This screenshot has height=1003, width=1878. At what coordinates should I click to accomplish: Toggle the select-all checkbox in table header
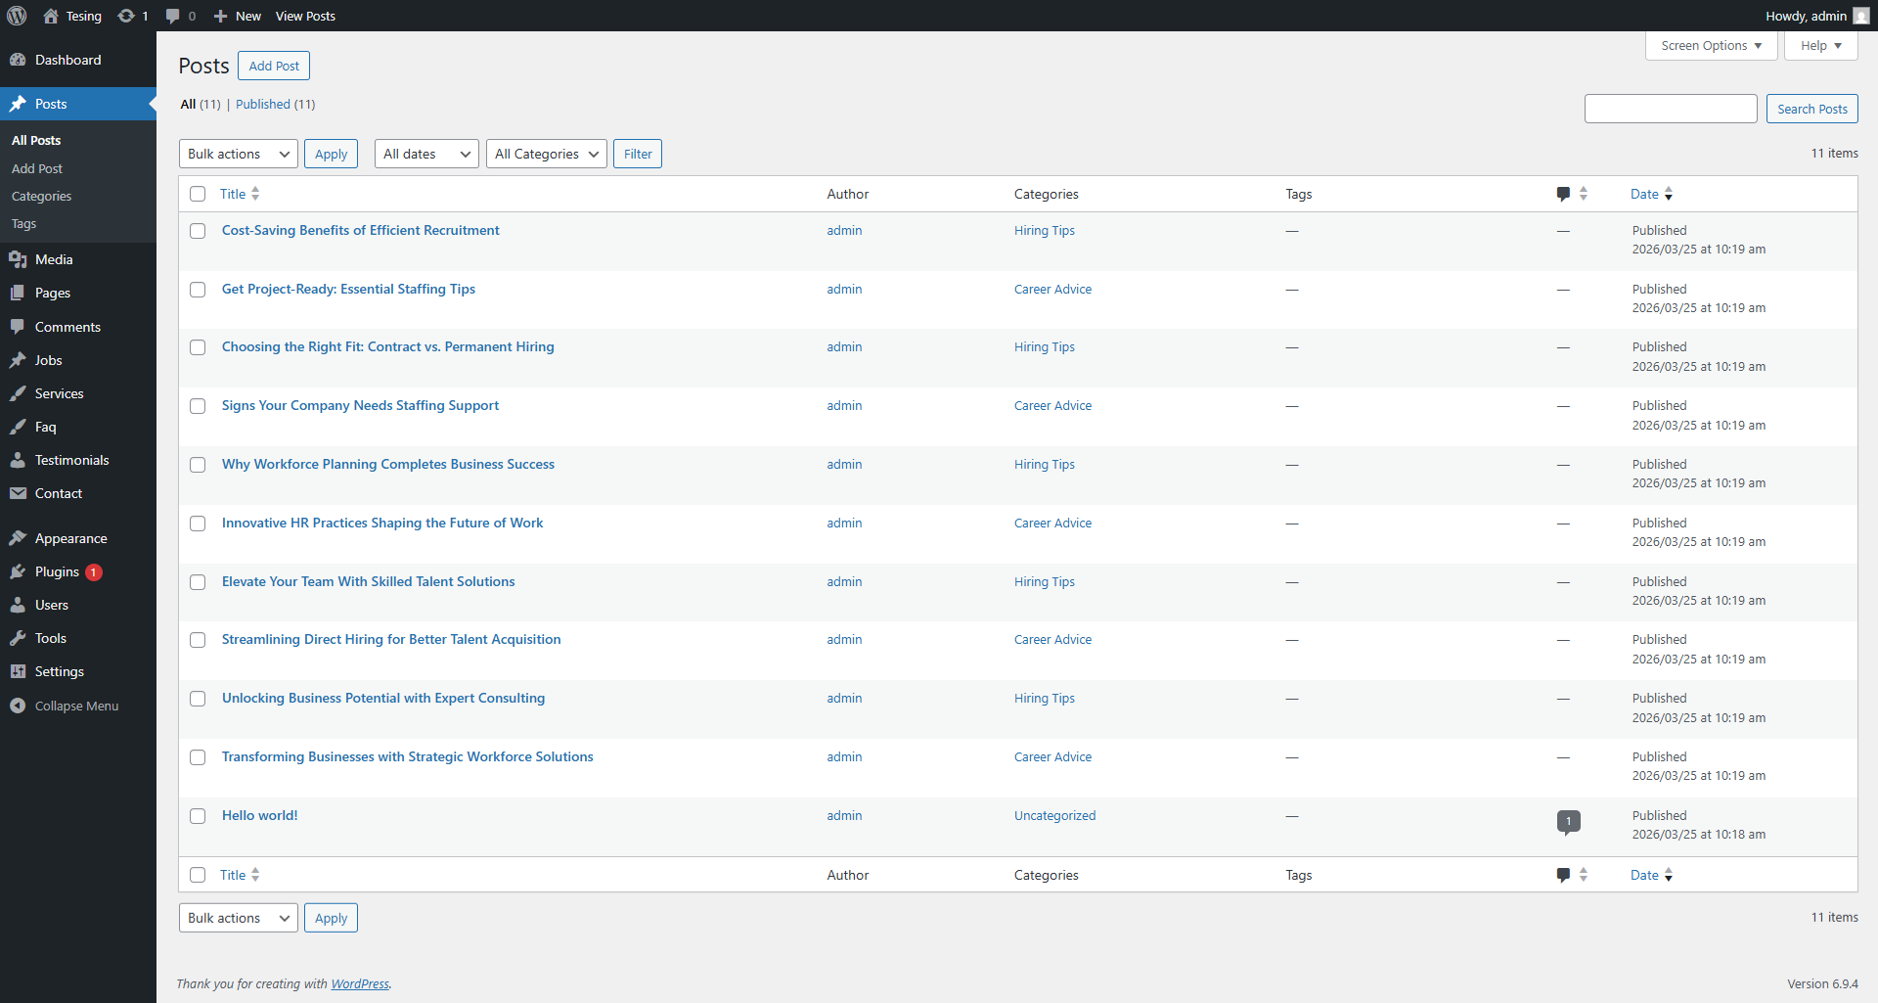point(198,194)
